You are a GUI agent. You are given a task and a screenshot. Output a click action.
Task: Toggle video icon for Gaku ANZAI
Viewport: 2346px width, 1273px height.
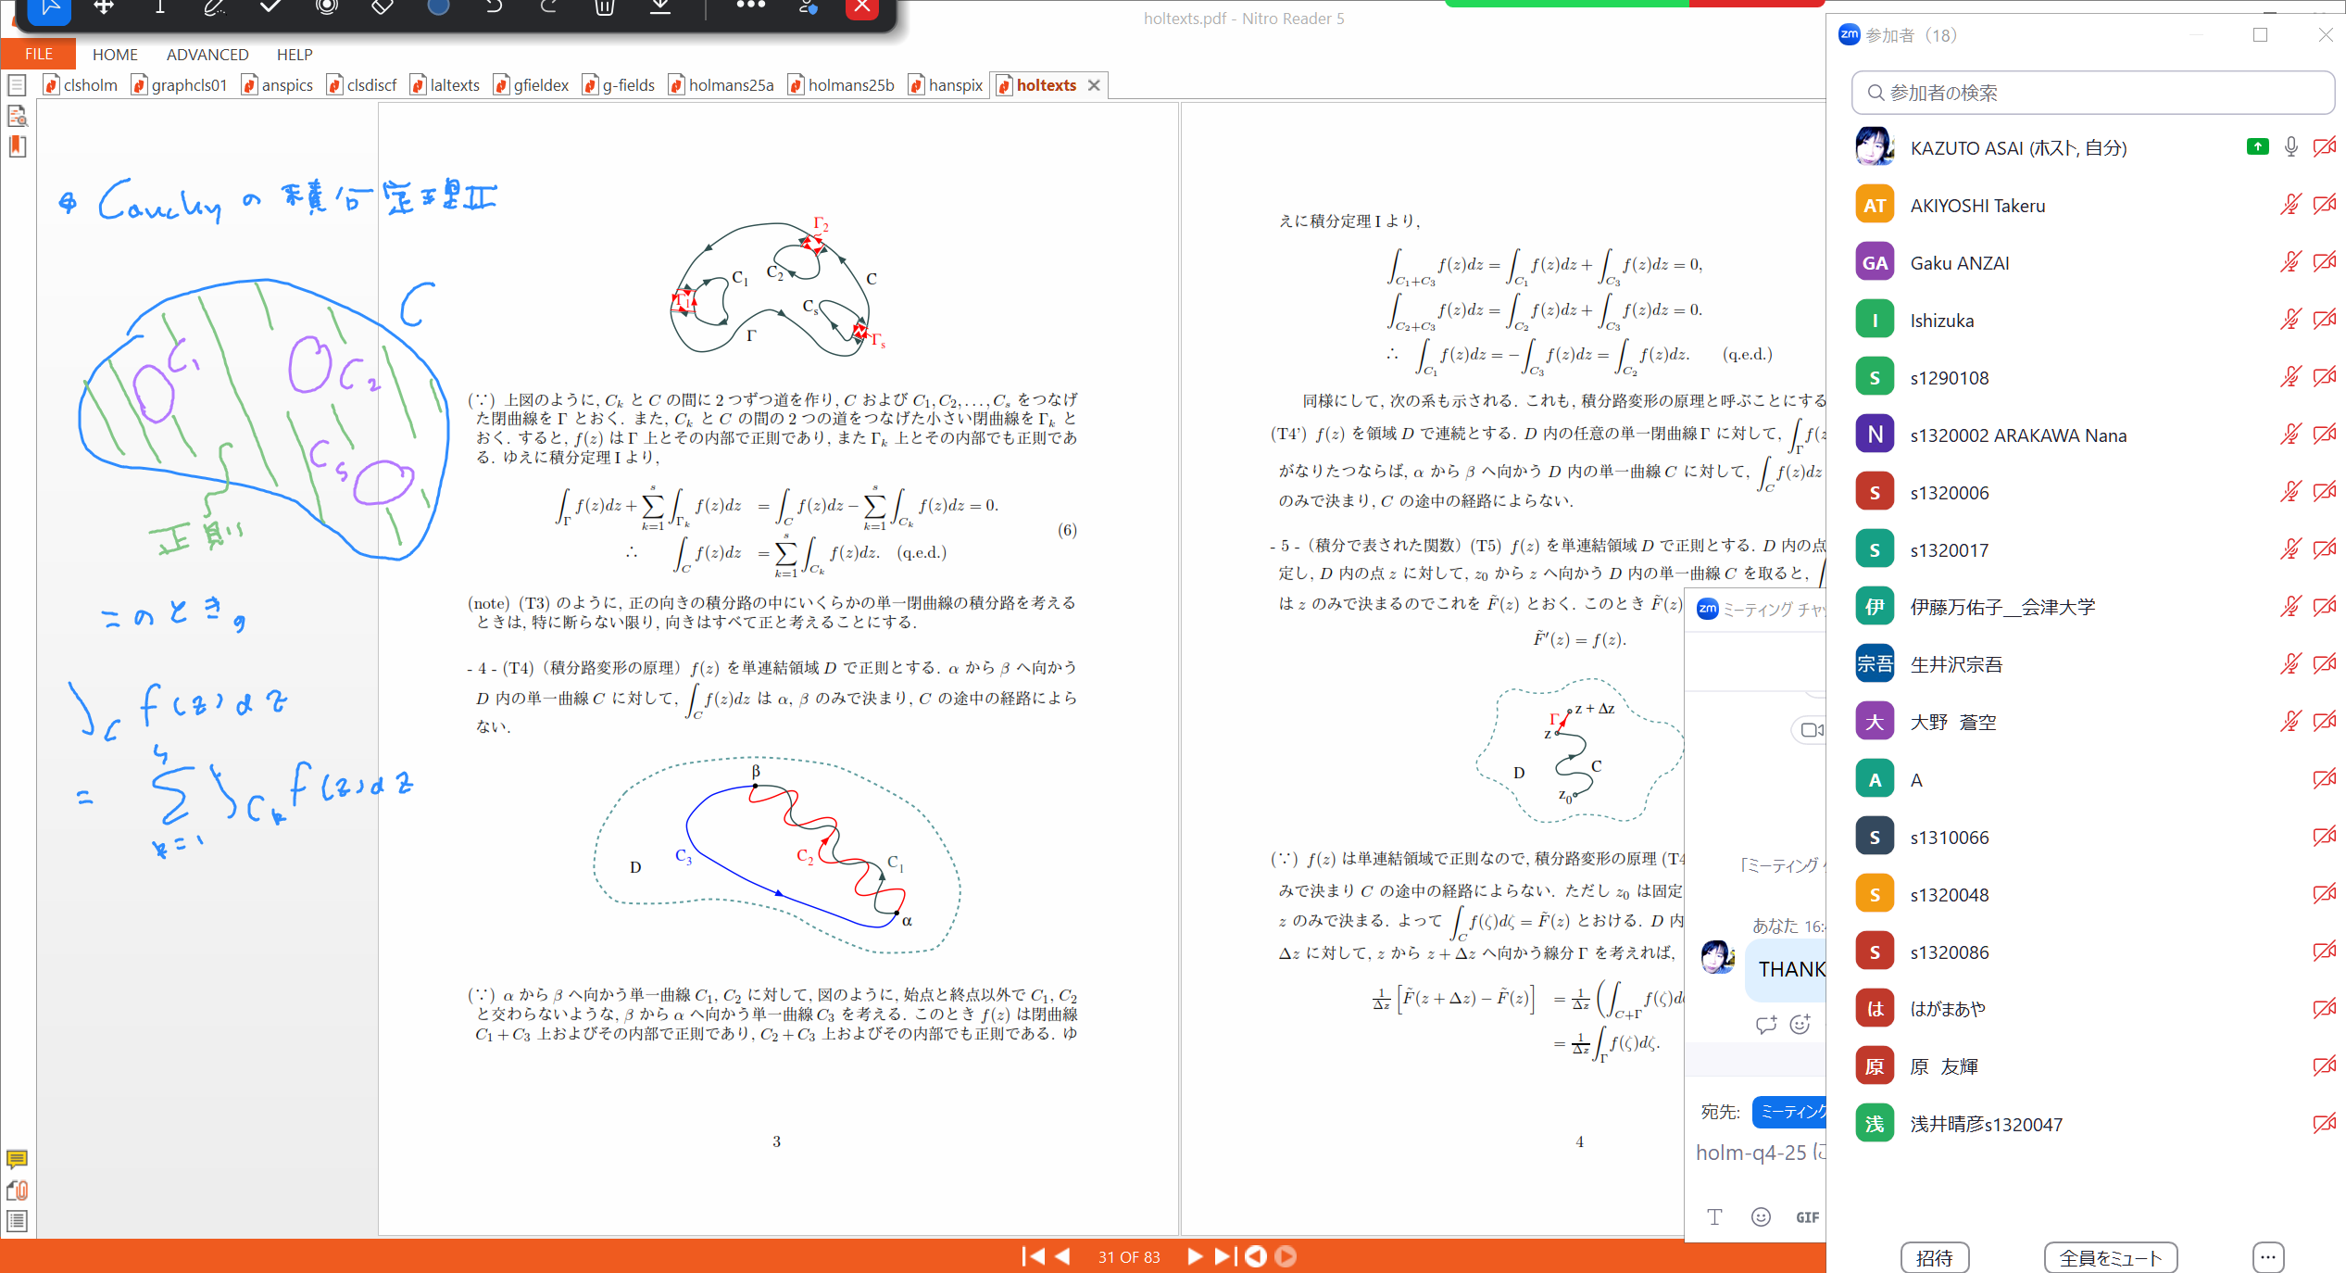pos(2324,262)
